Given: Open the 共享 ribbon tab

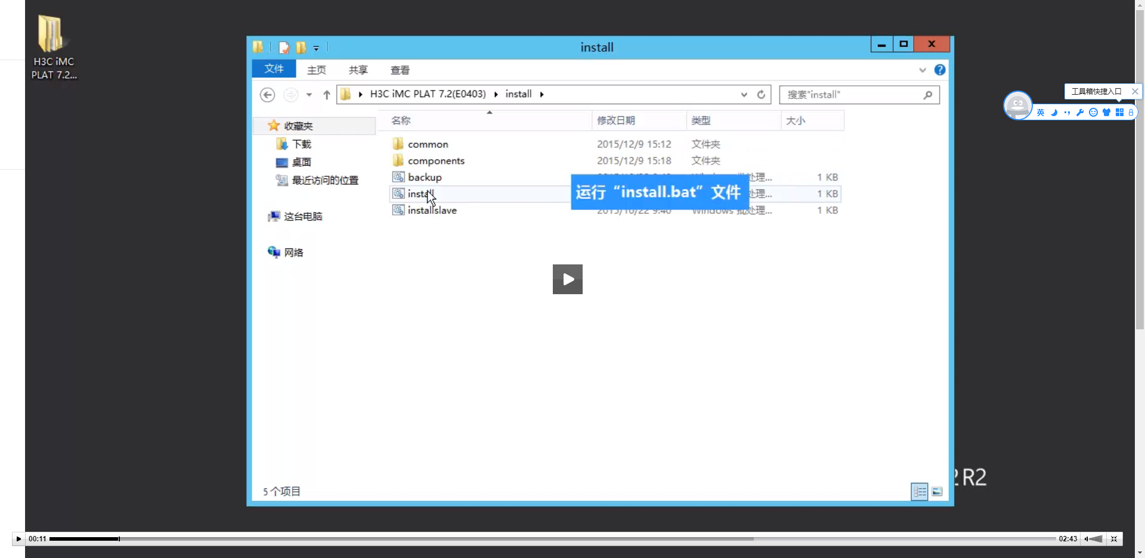Looking at the screenshot, I should pyautogui.click(x=358, y=70).
